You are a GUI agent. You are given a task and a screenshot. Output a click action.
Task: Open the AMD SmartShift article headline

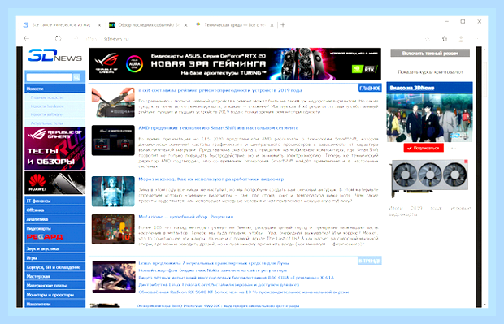(219, 128)
